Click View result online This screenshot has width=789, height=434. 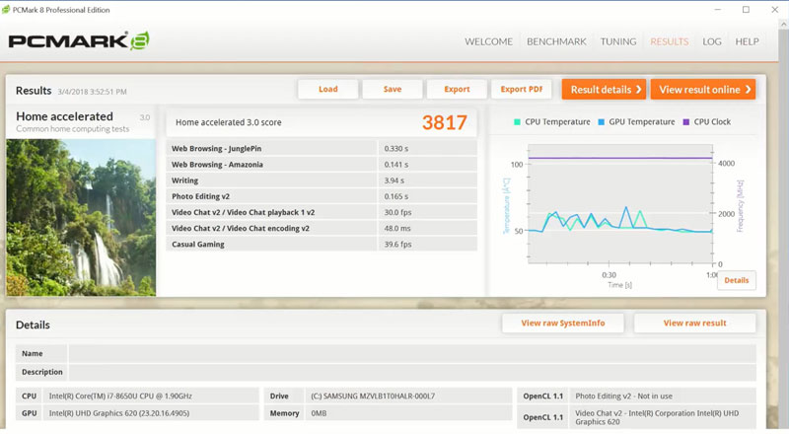click(x=703, y=89)
